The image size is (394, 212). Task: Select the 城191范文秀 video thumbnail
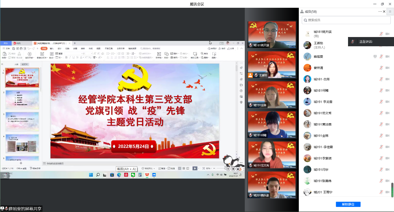pyautogui.click(x=272, y=154)
